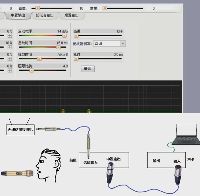
Task: Toggle the 静音 mute button
Action: point(87,69)
